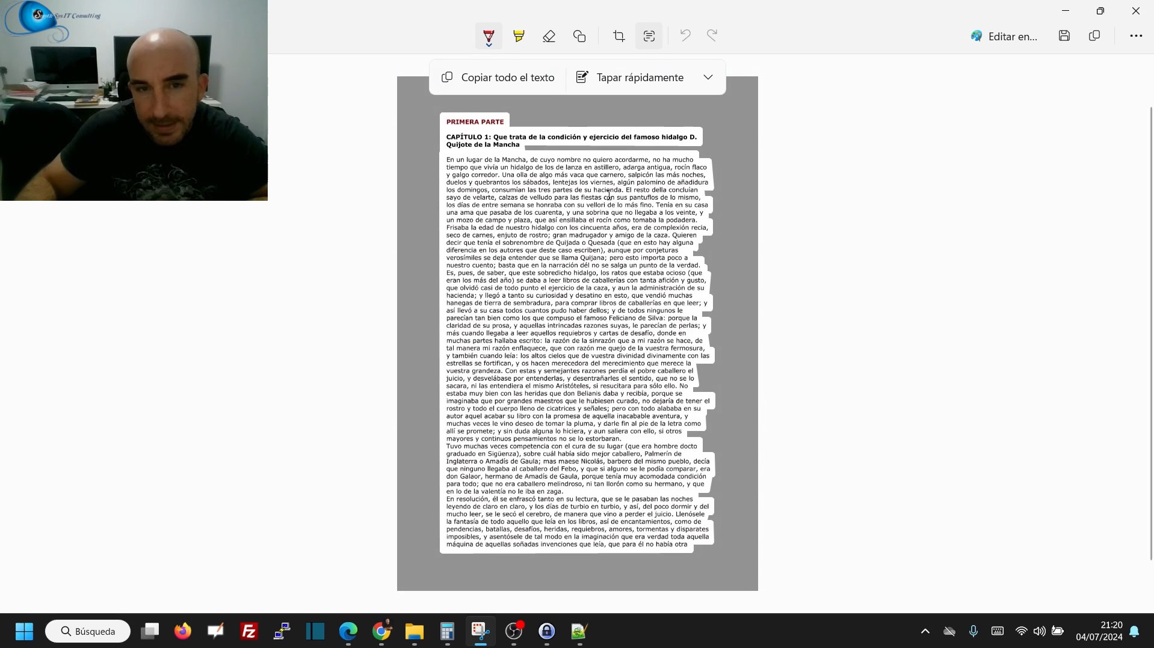The height and width of the screenshot is (648, 1154).
Task: Click the Búsqueda search box in taskbar
Action: pos(88,631)
